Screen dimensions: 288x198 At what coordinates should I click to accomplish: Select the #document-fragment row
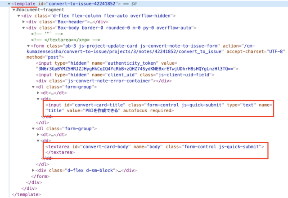pos(40,10)
